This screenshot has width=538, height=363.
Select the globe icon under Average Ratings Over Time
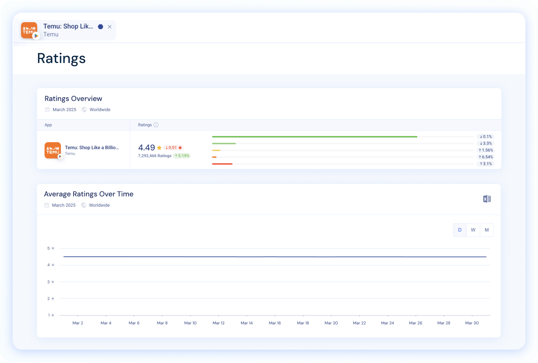[83, 205]
